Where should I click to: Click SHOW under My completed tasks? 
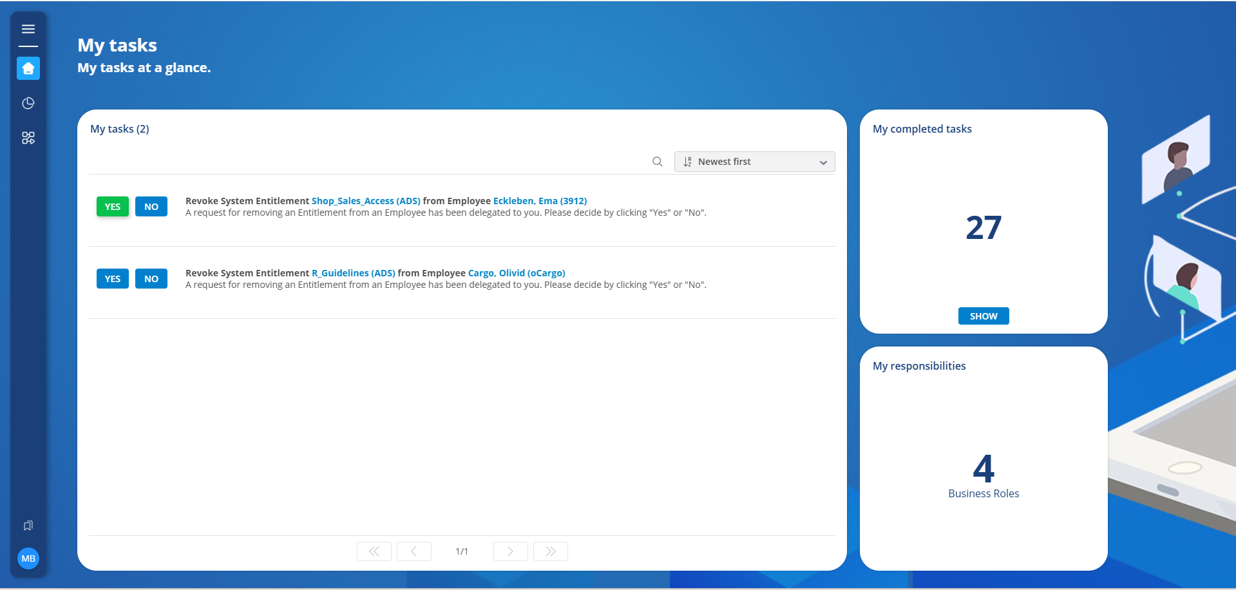[984, 316]
